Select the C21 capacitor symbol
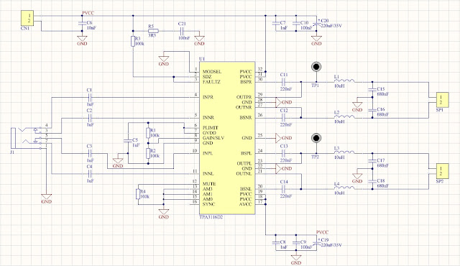Image resolution: width=460 pixels, height=266 pixels. tap(182, 31)
